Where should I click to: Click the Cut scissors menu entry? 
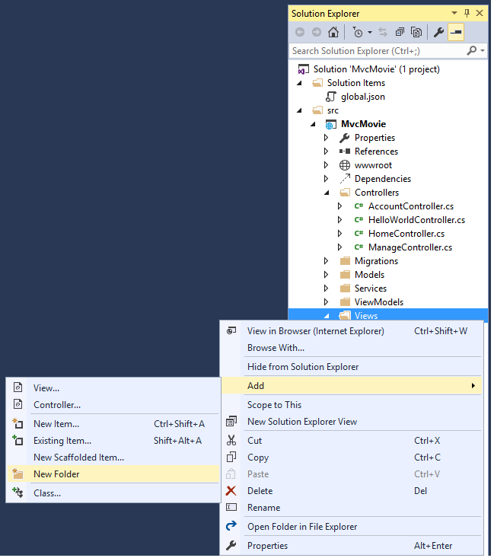coord(352,442)
